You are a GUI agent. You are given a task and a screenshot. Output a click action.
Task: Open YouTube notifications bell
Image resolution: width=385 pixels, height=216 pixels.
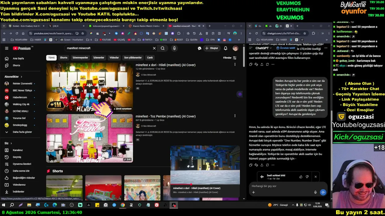pos(226,48)
